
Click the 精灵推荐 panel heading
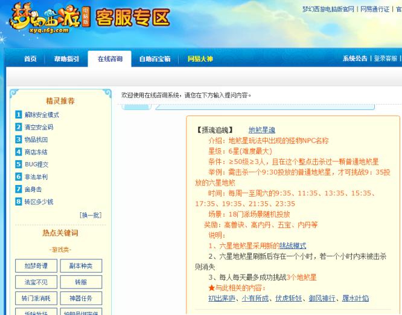pos(60,100)
